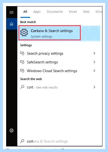Click the SafeSearch settings icon
The height and width of the screenshot is (152, 108).
(x=22, y=62)
